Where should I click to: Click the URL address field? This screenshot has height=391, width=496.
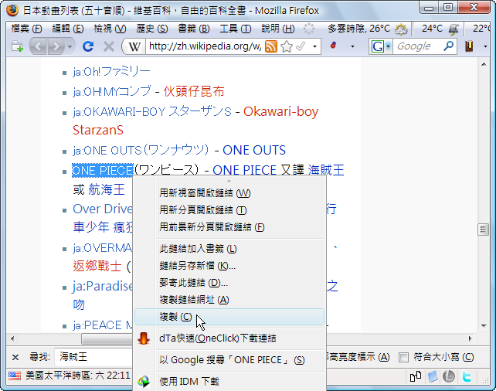click(205, 46)
